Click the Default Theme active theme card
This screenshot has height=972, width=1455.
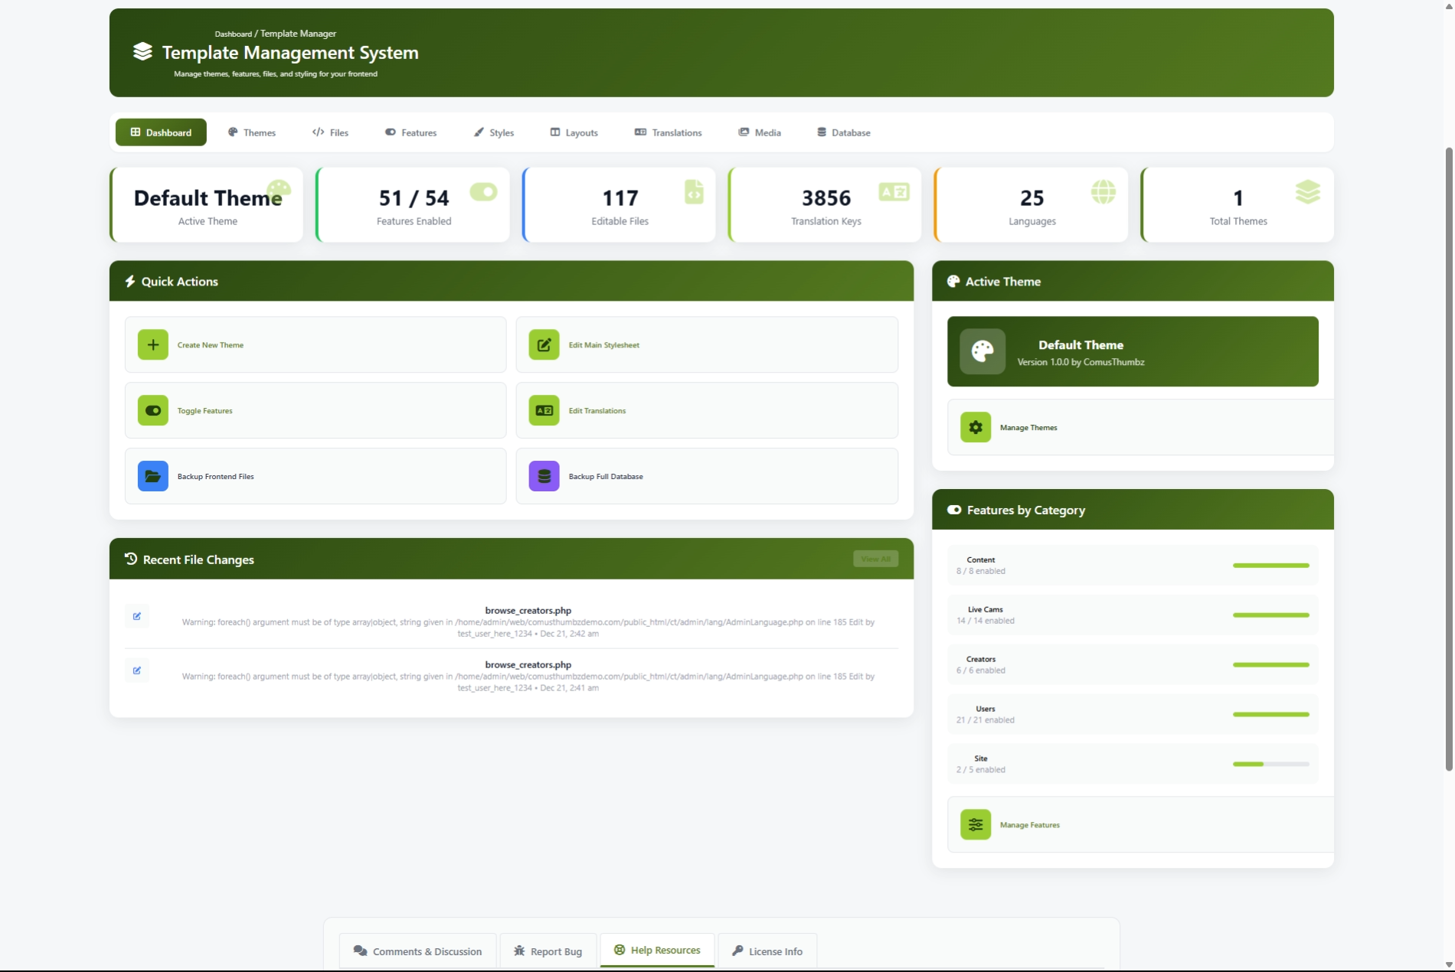point(1132,351)
